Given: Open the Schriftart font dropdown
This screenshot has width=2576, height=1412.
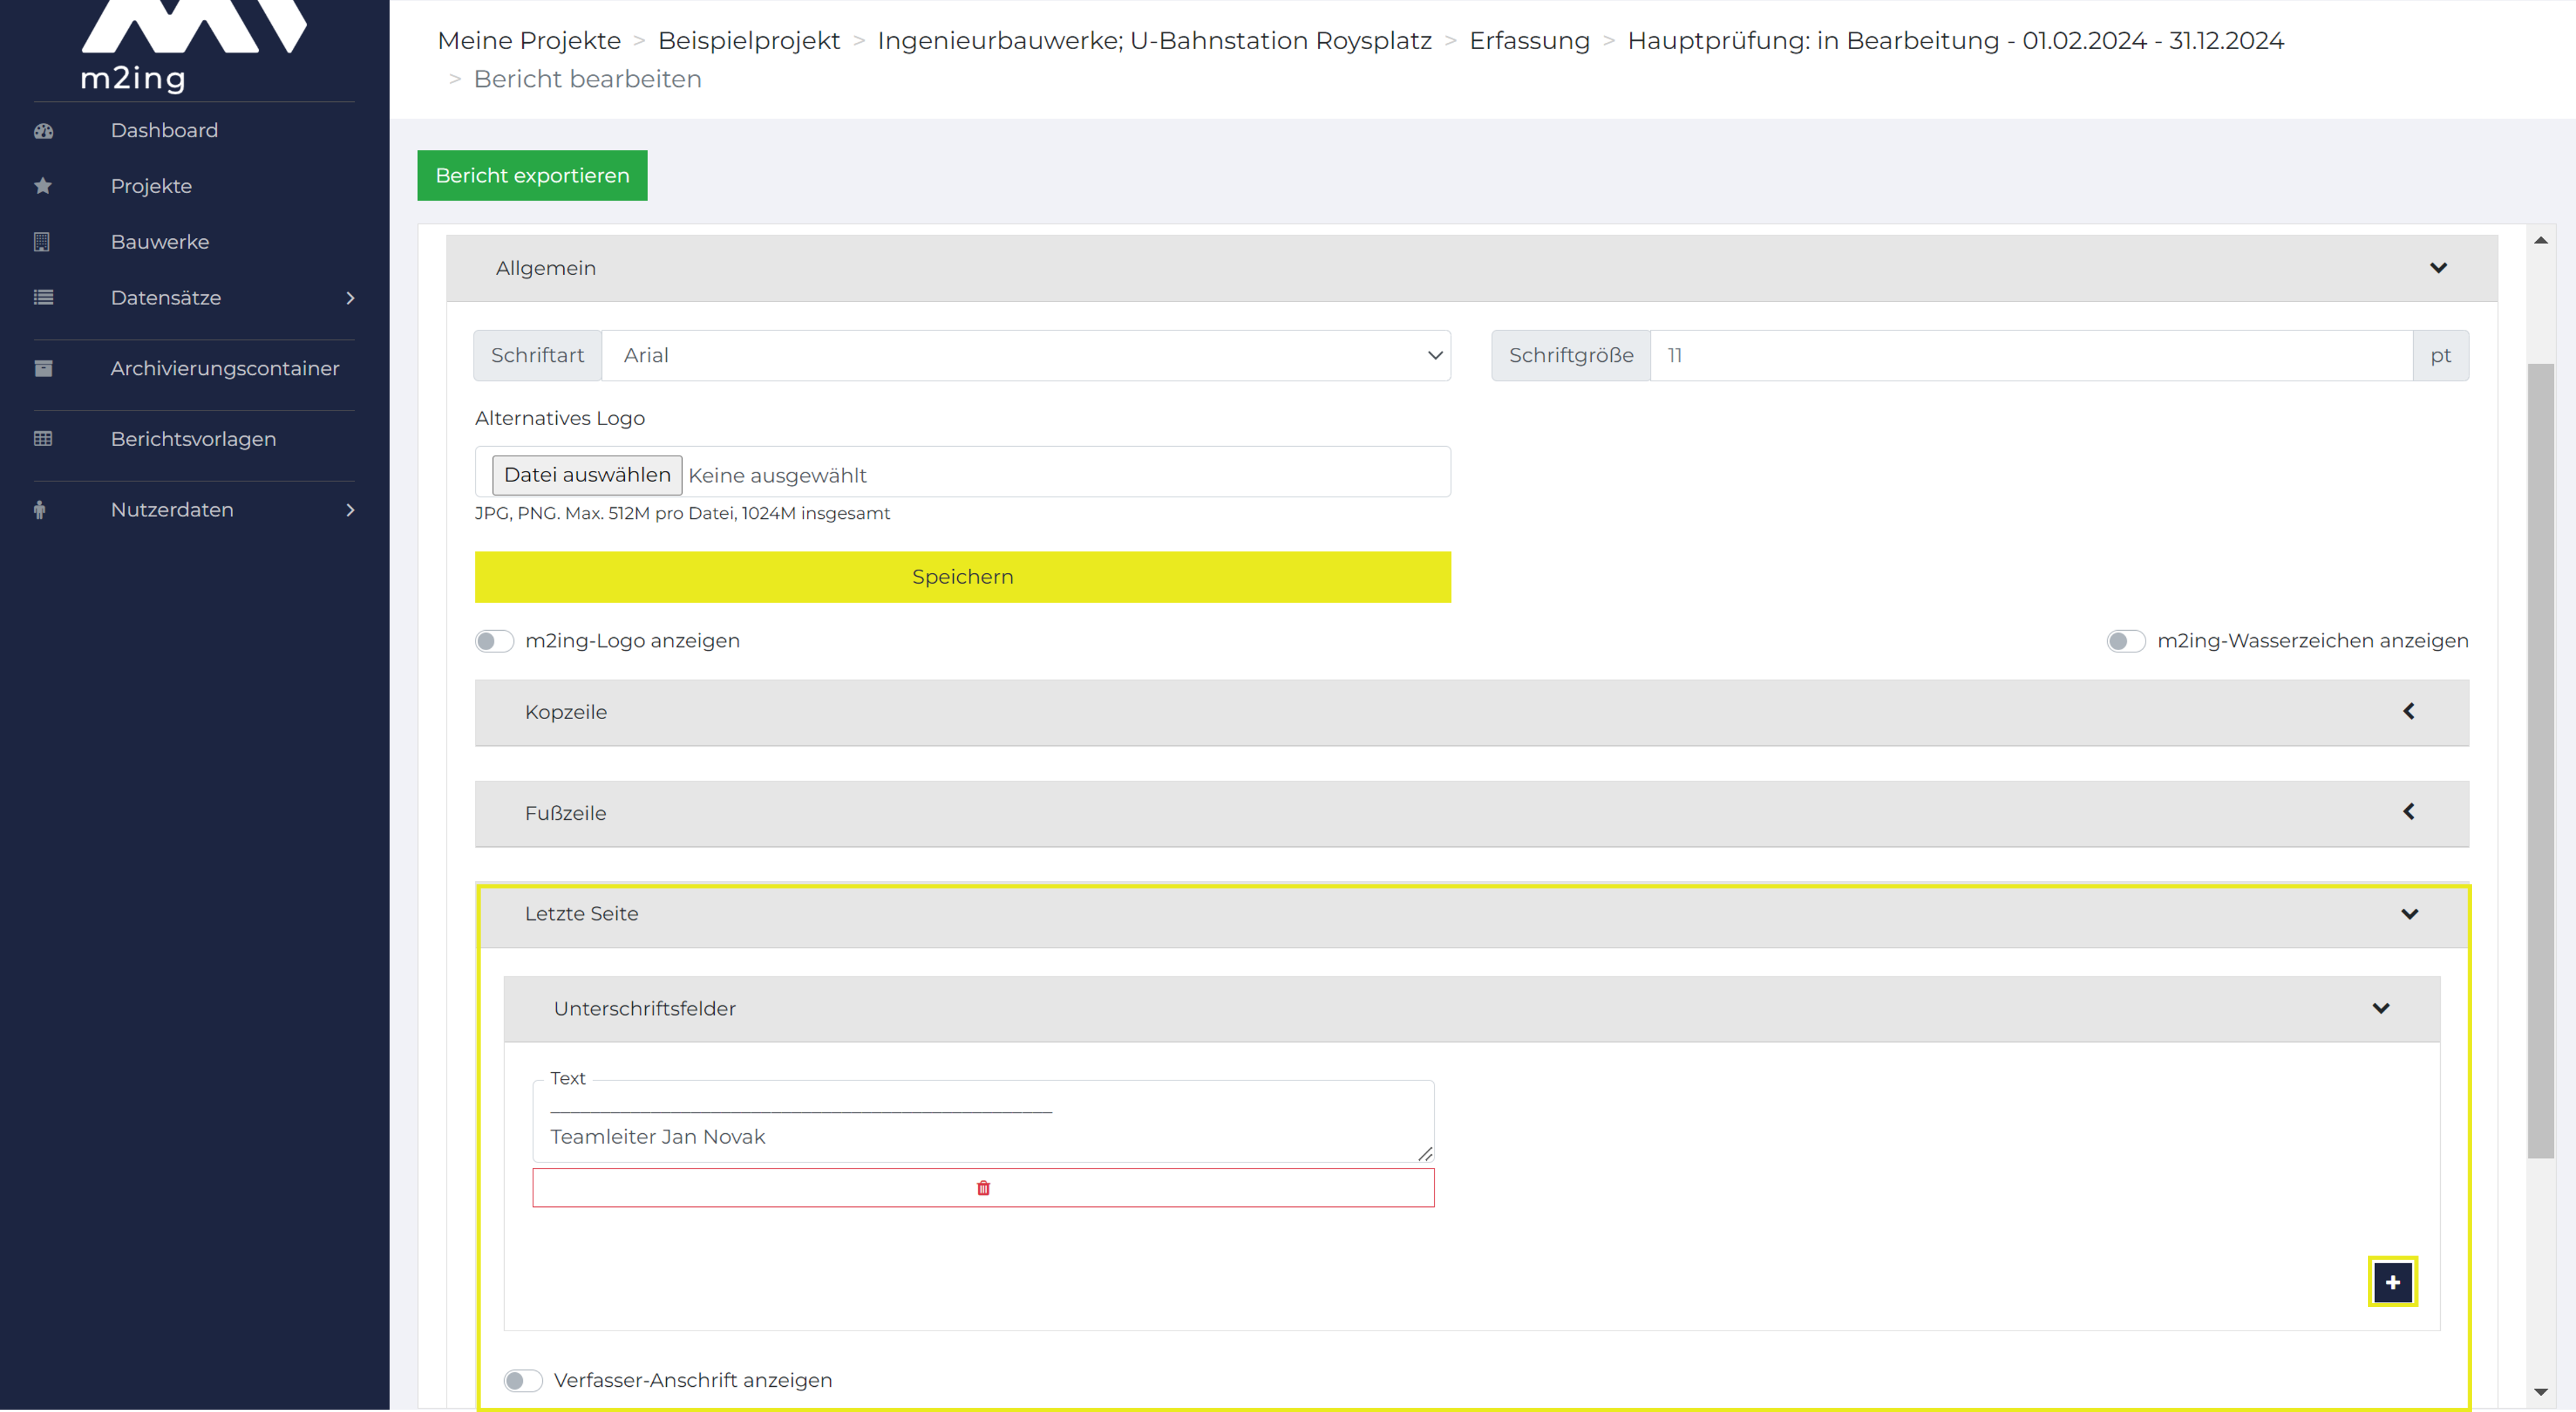Looking at the screenshot, I should [x=1026, y=355].
